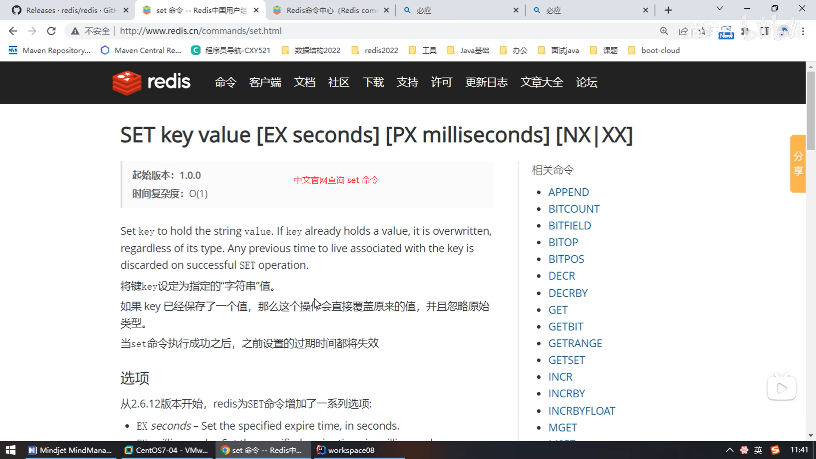Expand the hidden system tray icons
Viewport: 816px width, 459px height.
point(730,450)
